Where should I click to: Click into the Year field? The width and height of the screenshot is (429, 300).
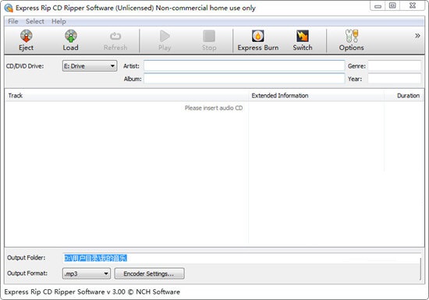tap(394, 79)
